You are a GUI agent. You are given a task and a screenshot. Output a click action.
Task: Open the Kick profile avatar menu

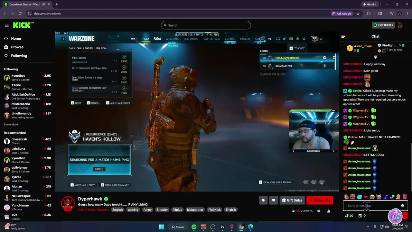click(x=400, y=25)
